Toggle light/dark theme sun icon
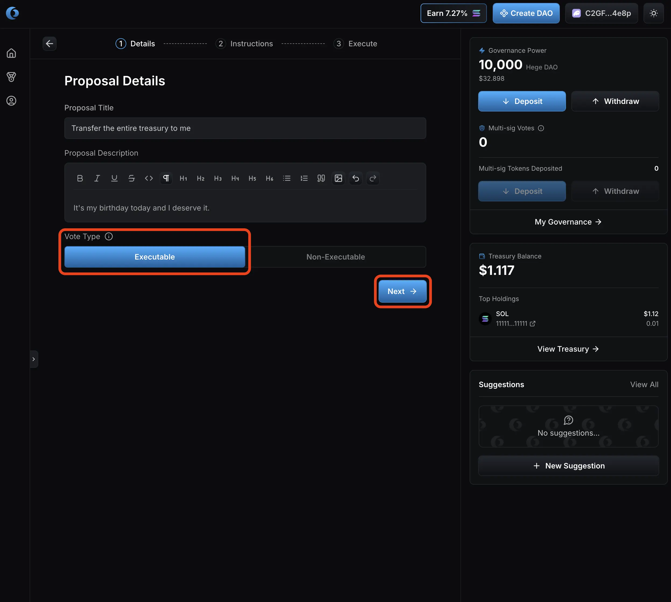 (653, 13)
